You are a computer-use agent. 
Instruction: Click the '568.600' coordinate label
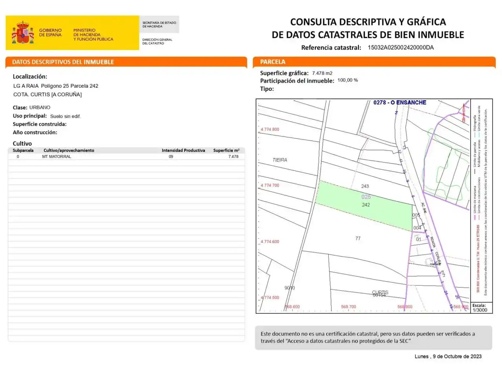coord(292,307)
